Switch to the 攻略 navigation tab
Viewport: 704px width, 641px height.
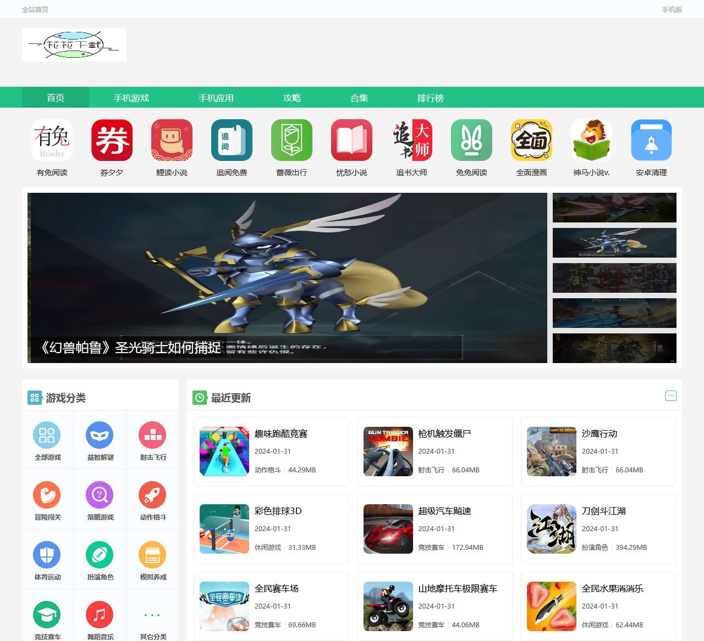click(292, 98)
